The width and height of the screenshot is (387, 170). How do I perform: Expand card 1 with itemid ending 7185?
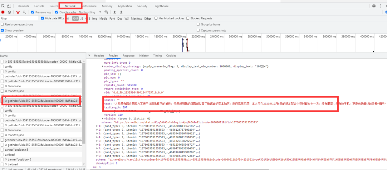point(97,126)
